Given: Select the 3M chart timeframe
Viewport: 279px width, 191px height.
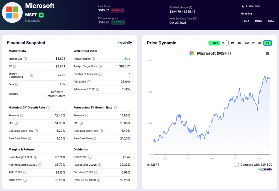Looking at the screenshot, I should (239, 43).
